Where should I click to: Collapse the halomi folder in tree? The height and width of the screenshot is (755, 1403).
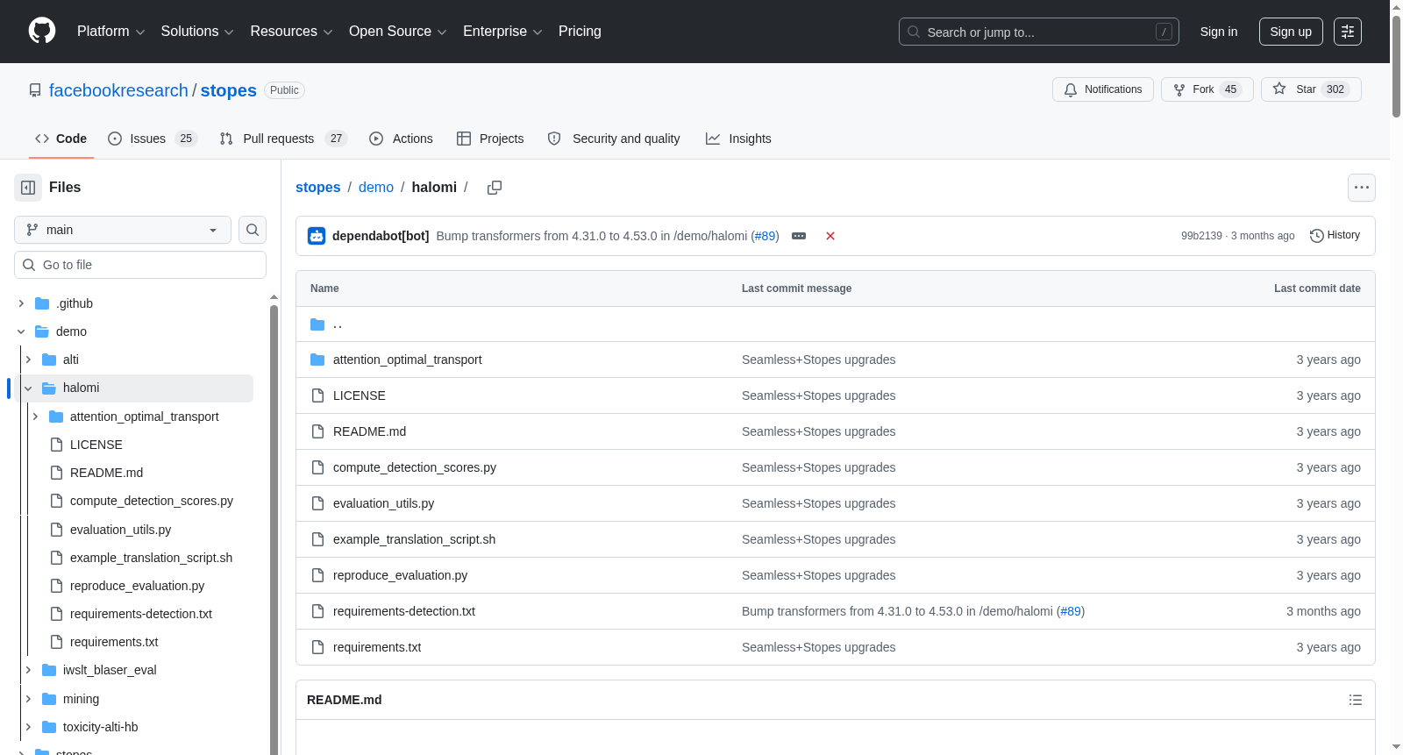[x=28, y=388]
